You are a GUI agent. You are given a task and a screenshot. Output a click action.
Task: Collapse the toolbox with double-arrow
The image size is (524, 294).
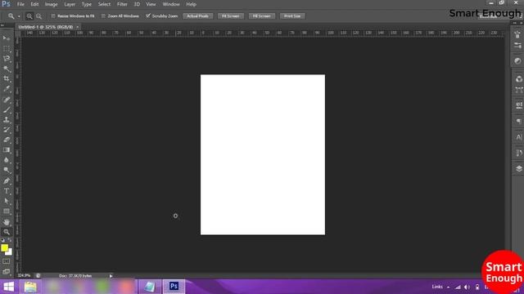click(2, 25)
